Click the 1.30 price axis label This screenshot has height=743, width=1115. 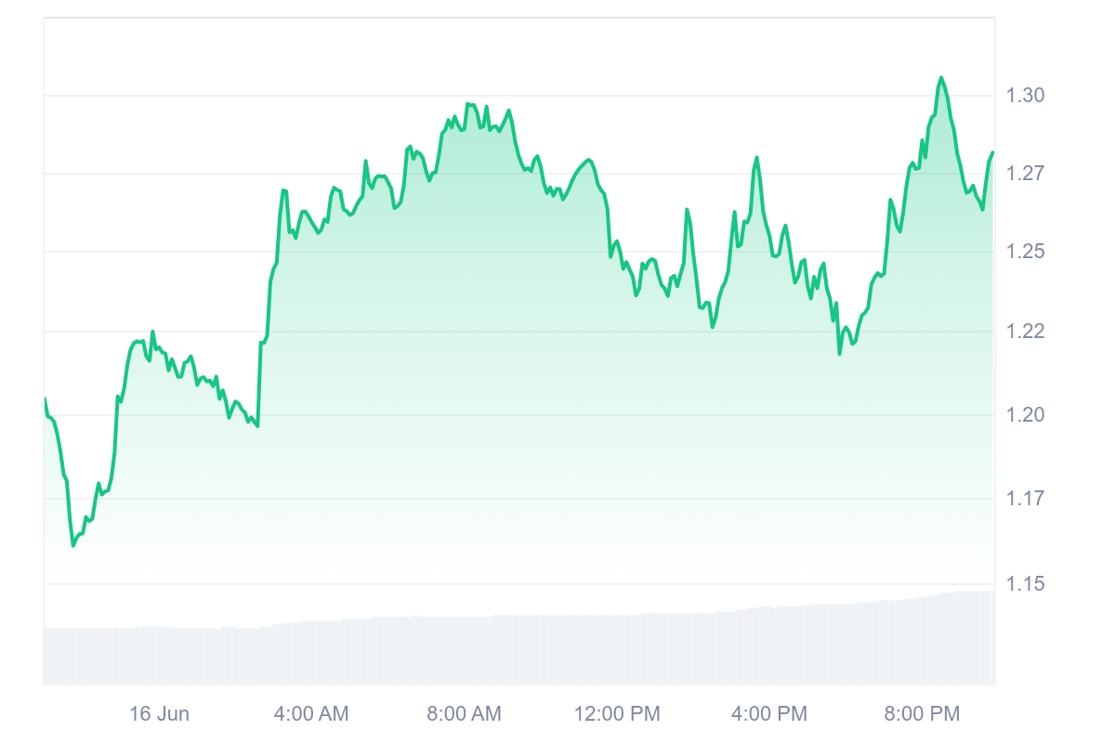(1025, 96)
